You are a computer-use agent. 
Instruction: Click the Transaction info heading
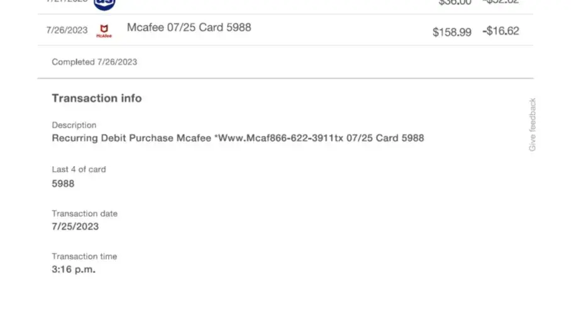click(96, 98)
